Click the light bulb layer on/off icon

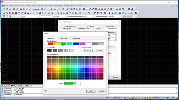pos(14,17)
